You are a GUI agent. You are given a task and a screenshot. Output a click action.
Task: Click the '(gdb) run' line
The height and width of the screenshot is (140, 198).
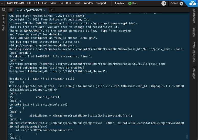tap(17, 60)
